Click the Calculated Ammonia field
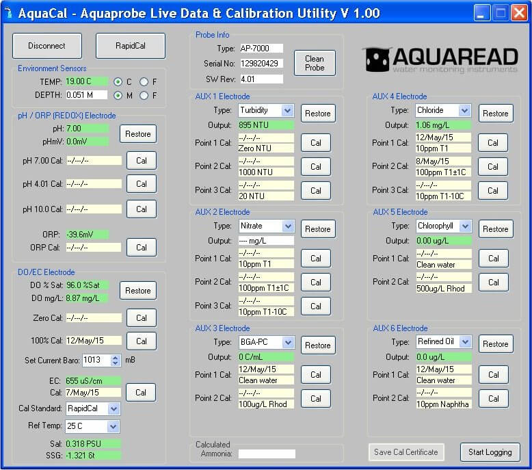Viewport: 532px width, 470px height. 267,454
